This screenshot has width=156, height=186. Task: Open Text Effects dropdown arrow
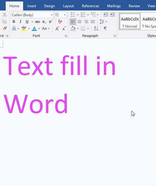(x=18, y=28)
